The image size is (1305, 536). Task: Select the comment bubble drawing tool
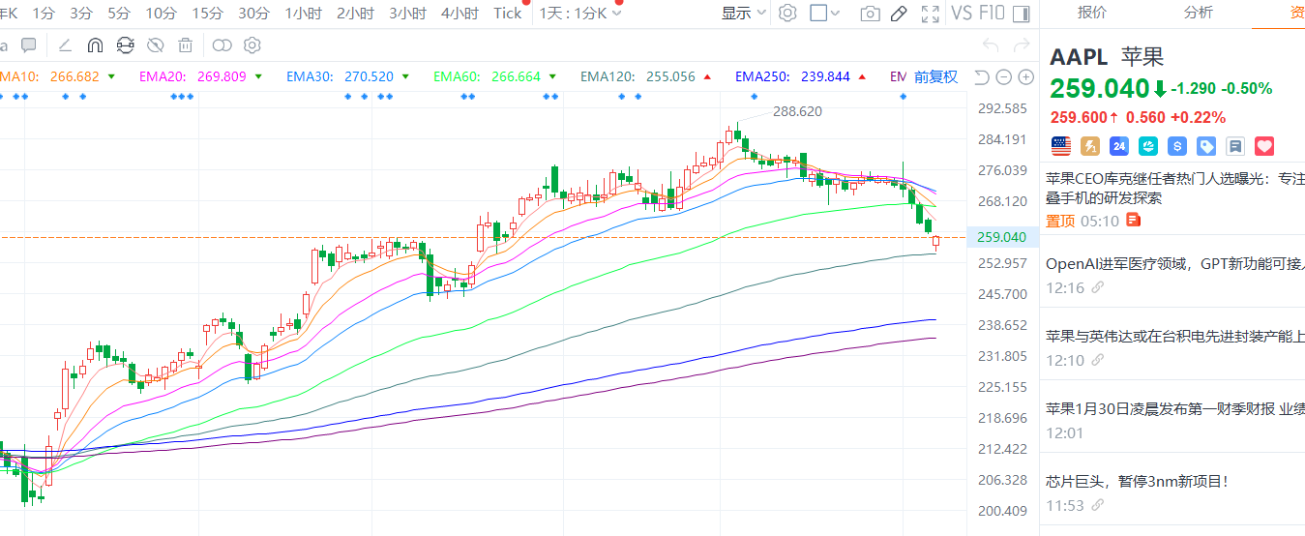click(x=29, y=45)
